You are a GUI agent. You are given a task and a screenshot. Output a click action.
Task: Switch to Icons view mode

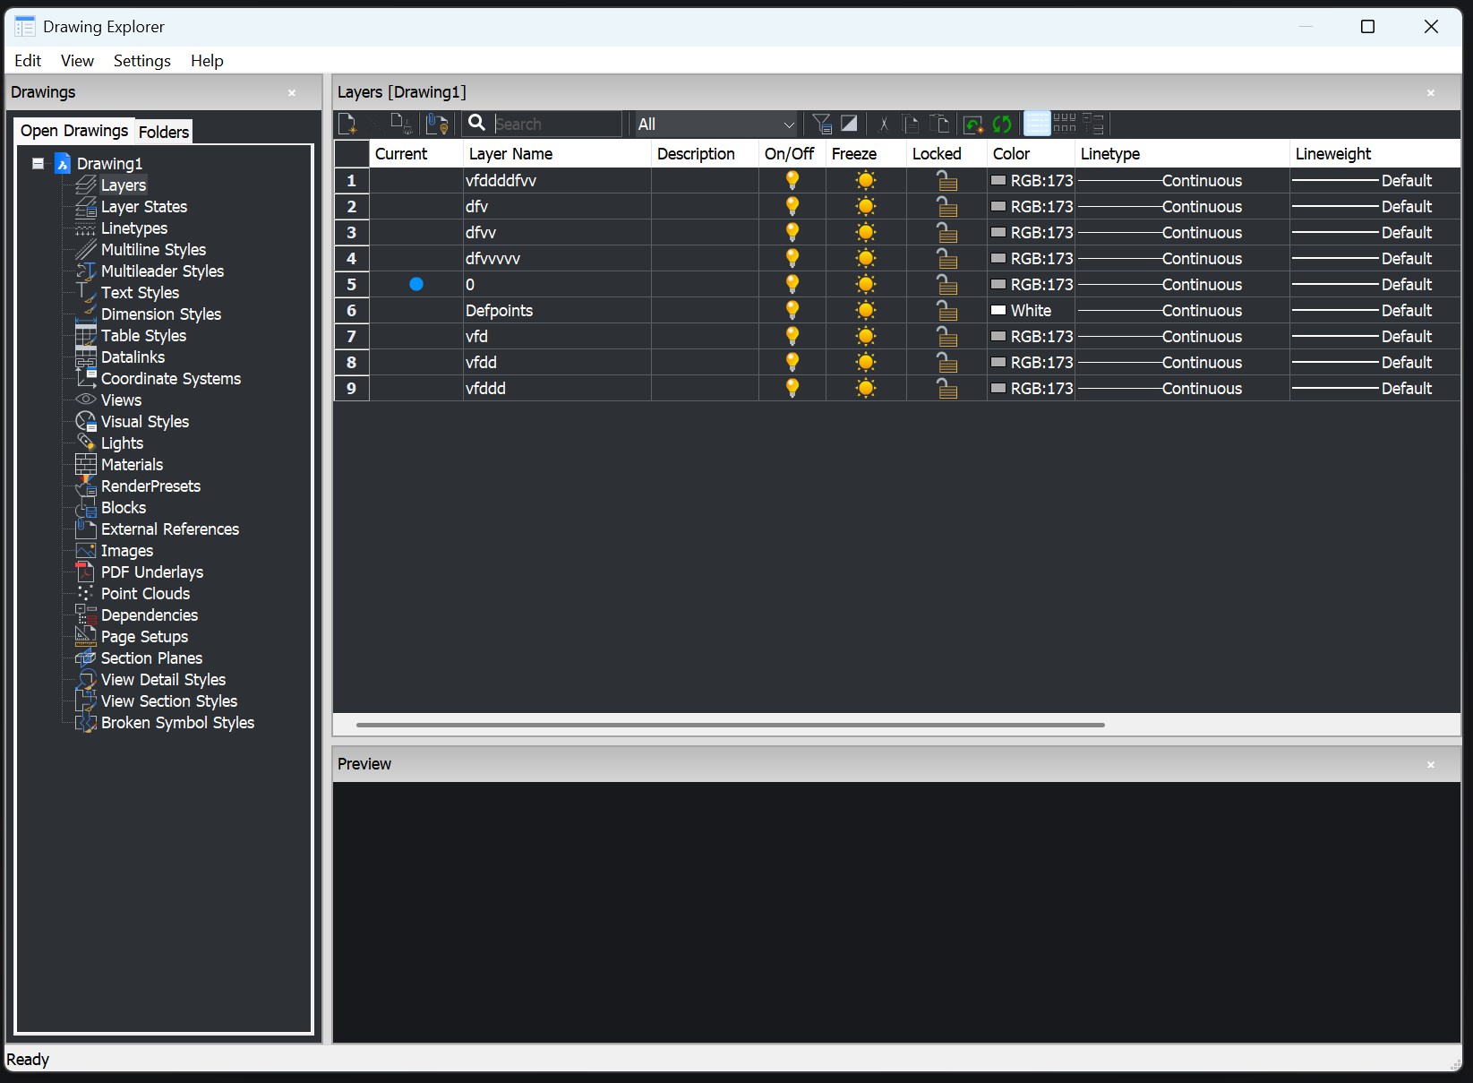(x=1065, y=124)
